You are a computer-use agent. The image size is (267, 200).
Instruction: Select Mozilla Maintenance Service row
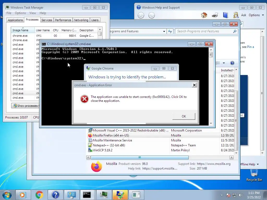(161, 140)
